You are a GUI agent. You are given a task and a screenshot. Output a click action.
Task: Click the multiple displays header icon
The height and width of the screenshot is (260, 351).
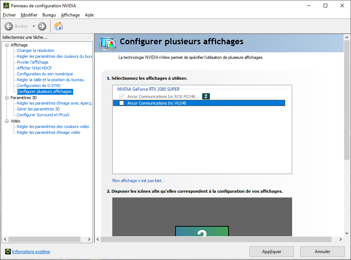click(x=108, y=43)
